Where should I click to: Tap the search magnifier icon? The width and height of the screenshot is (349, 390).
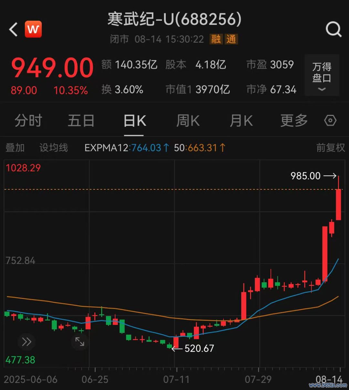(x=333, y=30)
